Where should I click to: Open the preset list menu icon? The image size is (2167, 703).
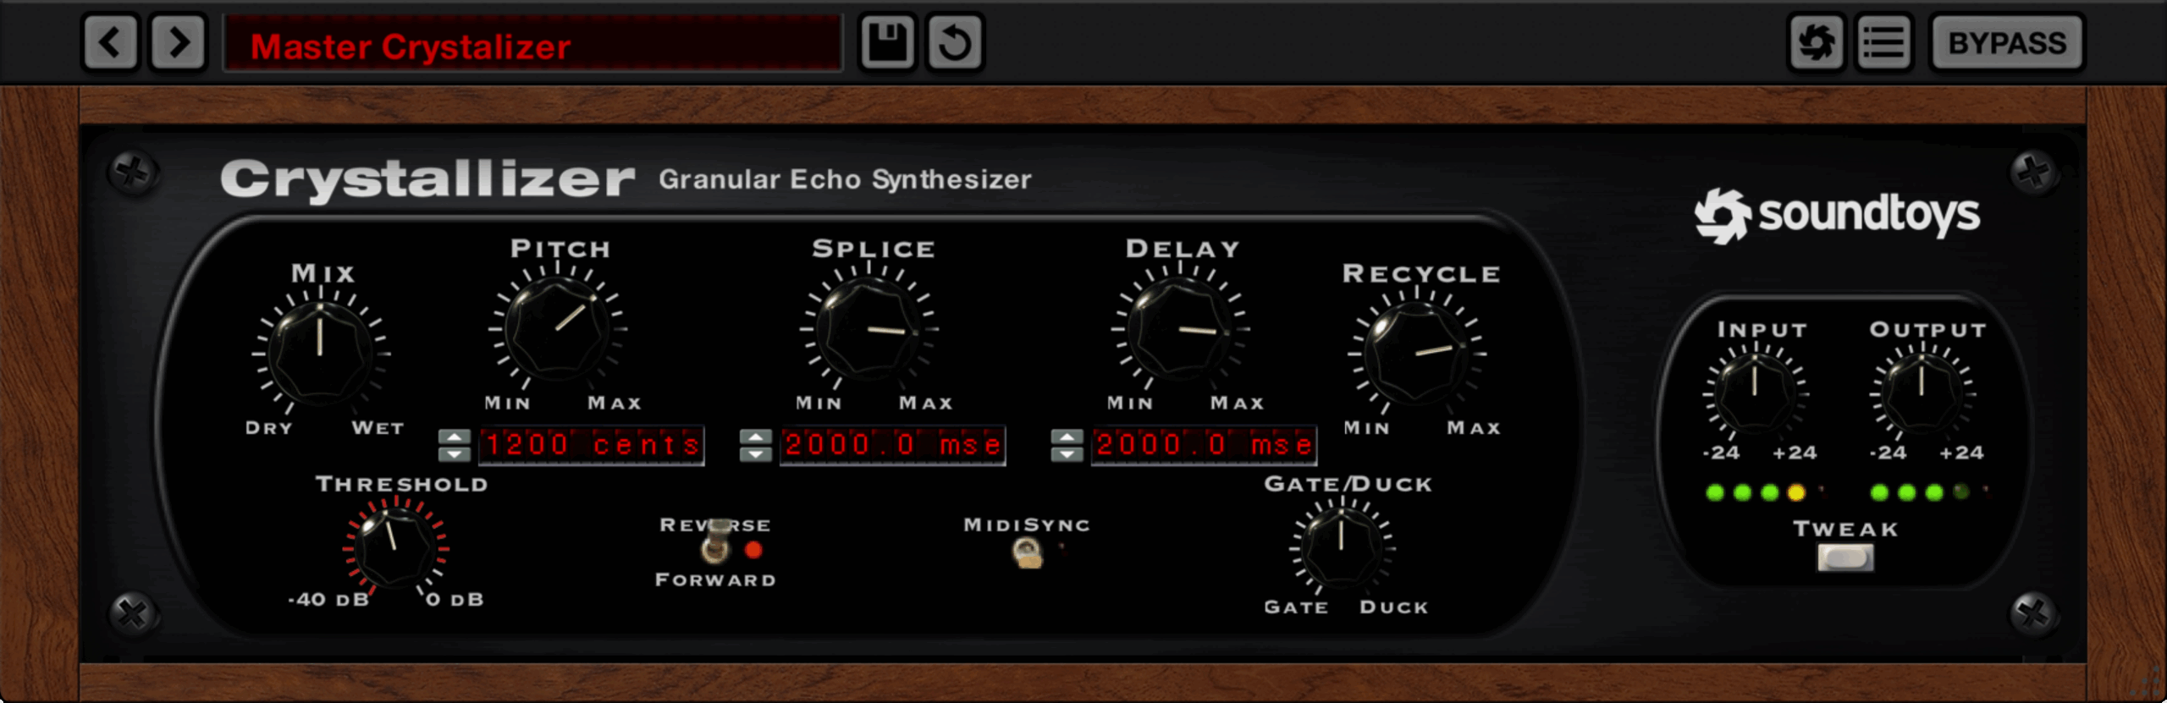click(x=1883, y=42)
